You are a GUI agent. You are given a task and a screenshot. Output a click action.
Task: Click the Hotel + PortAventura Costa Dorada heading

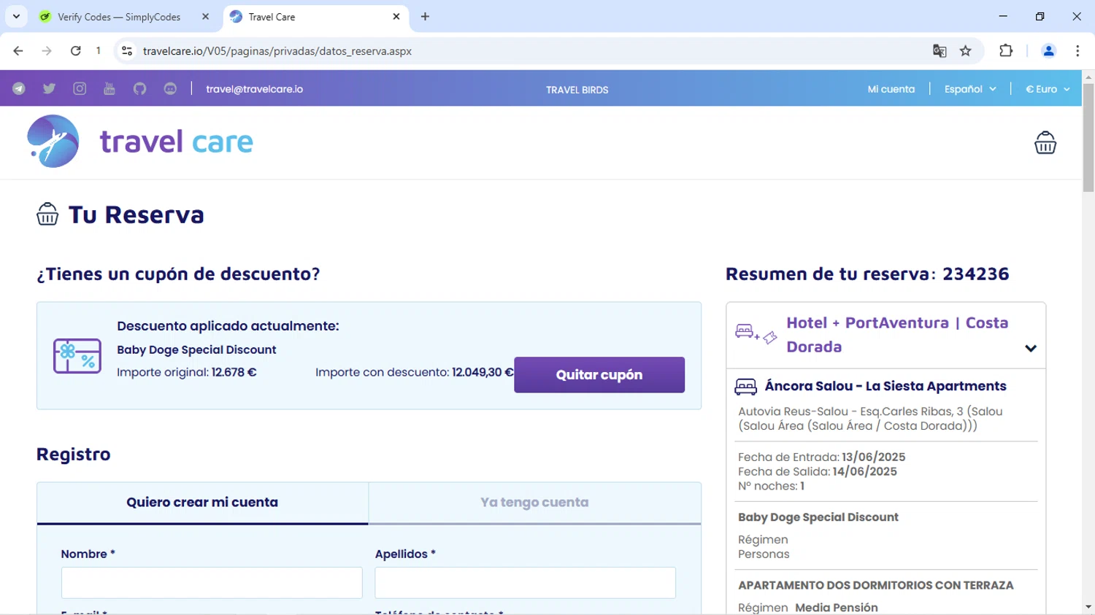click(897, 335)
